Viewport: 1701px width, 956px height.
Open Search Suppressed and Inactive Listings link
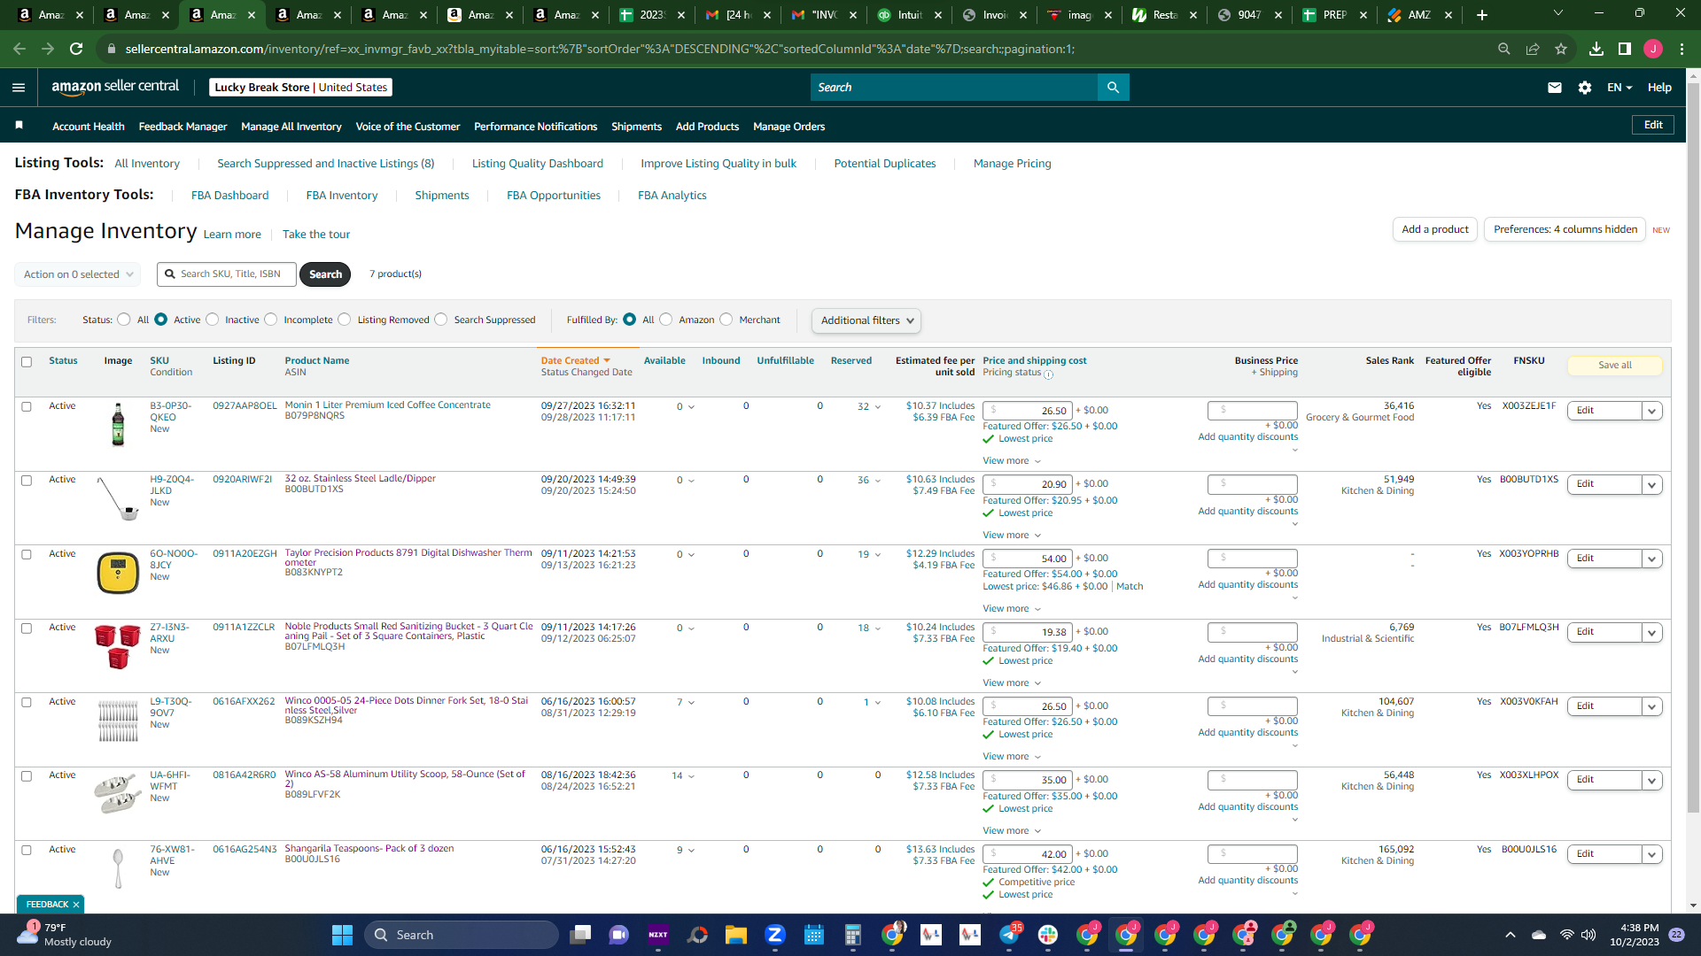pos(326,164)
